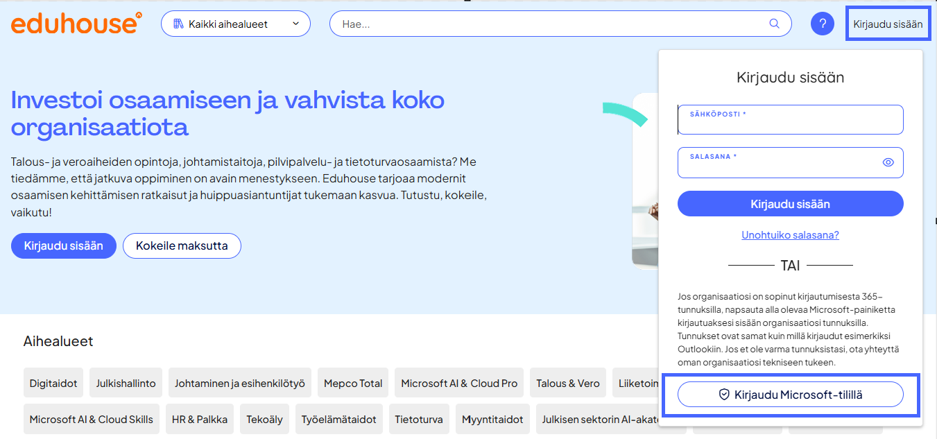Select Microsoft AI & Cloud Pro topic
The image size is (937, 439).
click(x=459, y=383)
